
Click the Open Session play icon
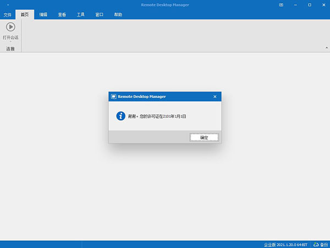pos(10,27)
